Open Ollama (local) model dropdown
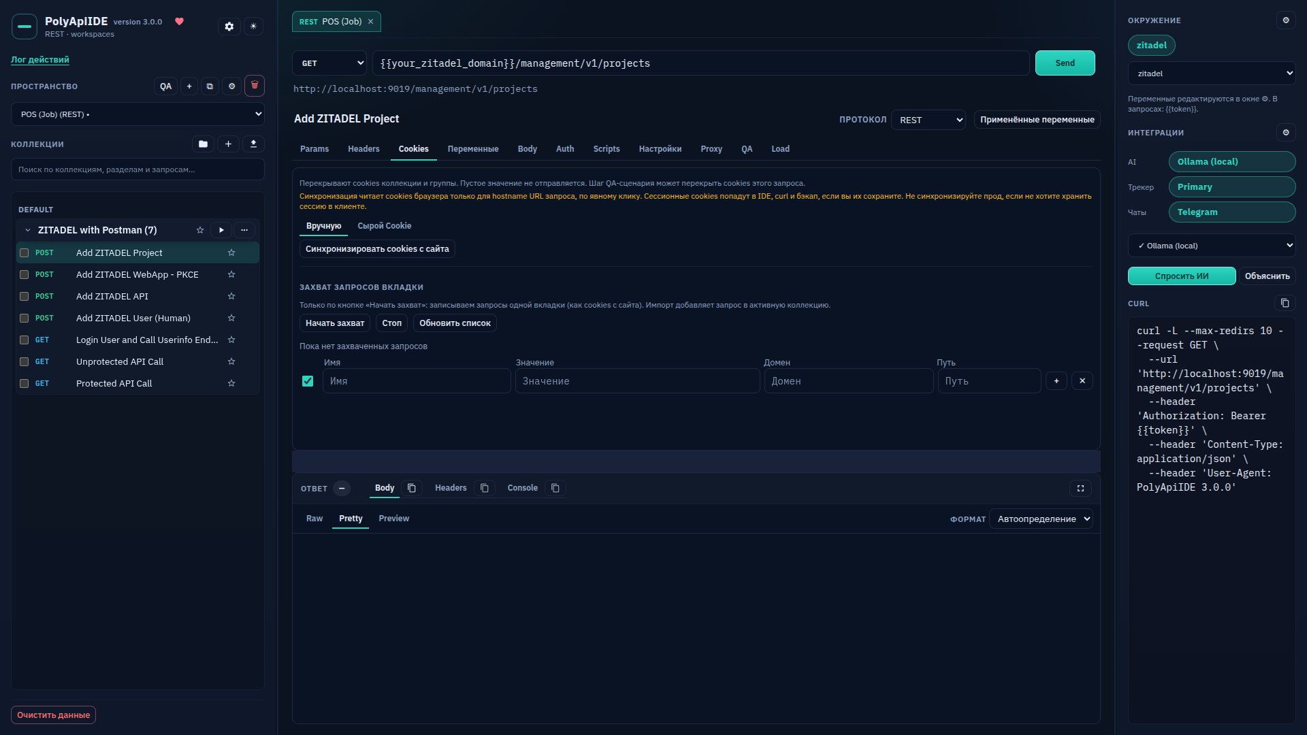1307x735 pixels. click(1212, 246)
